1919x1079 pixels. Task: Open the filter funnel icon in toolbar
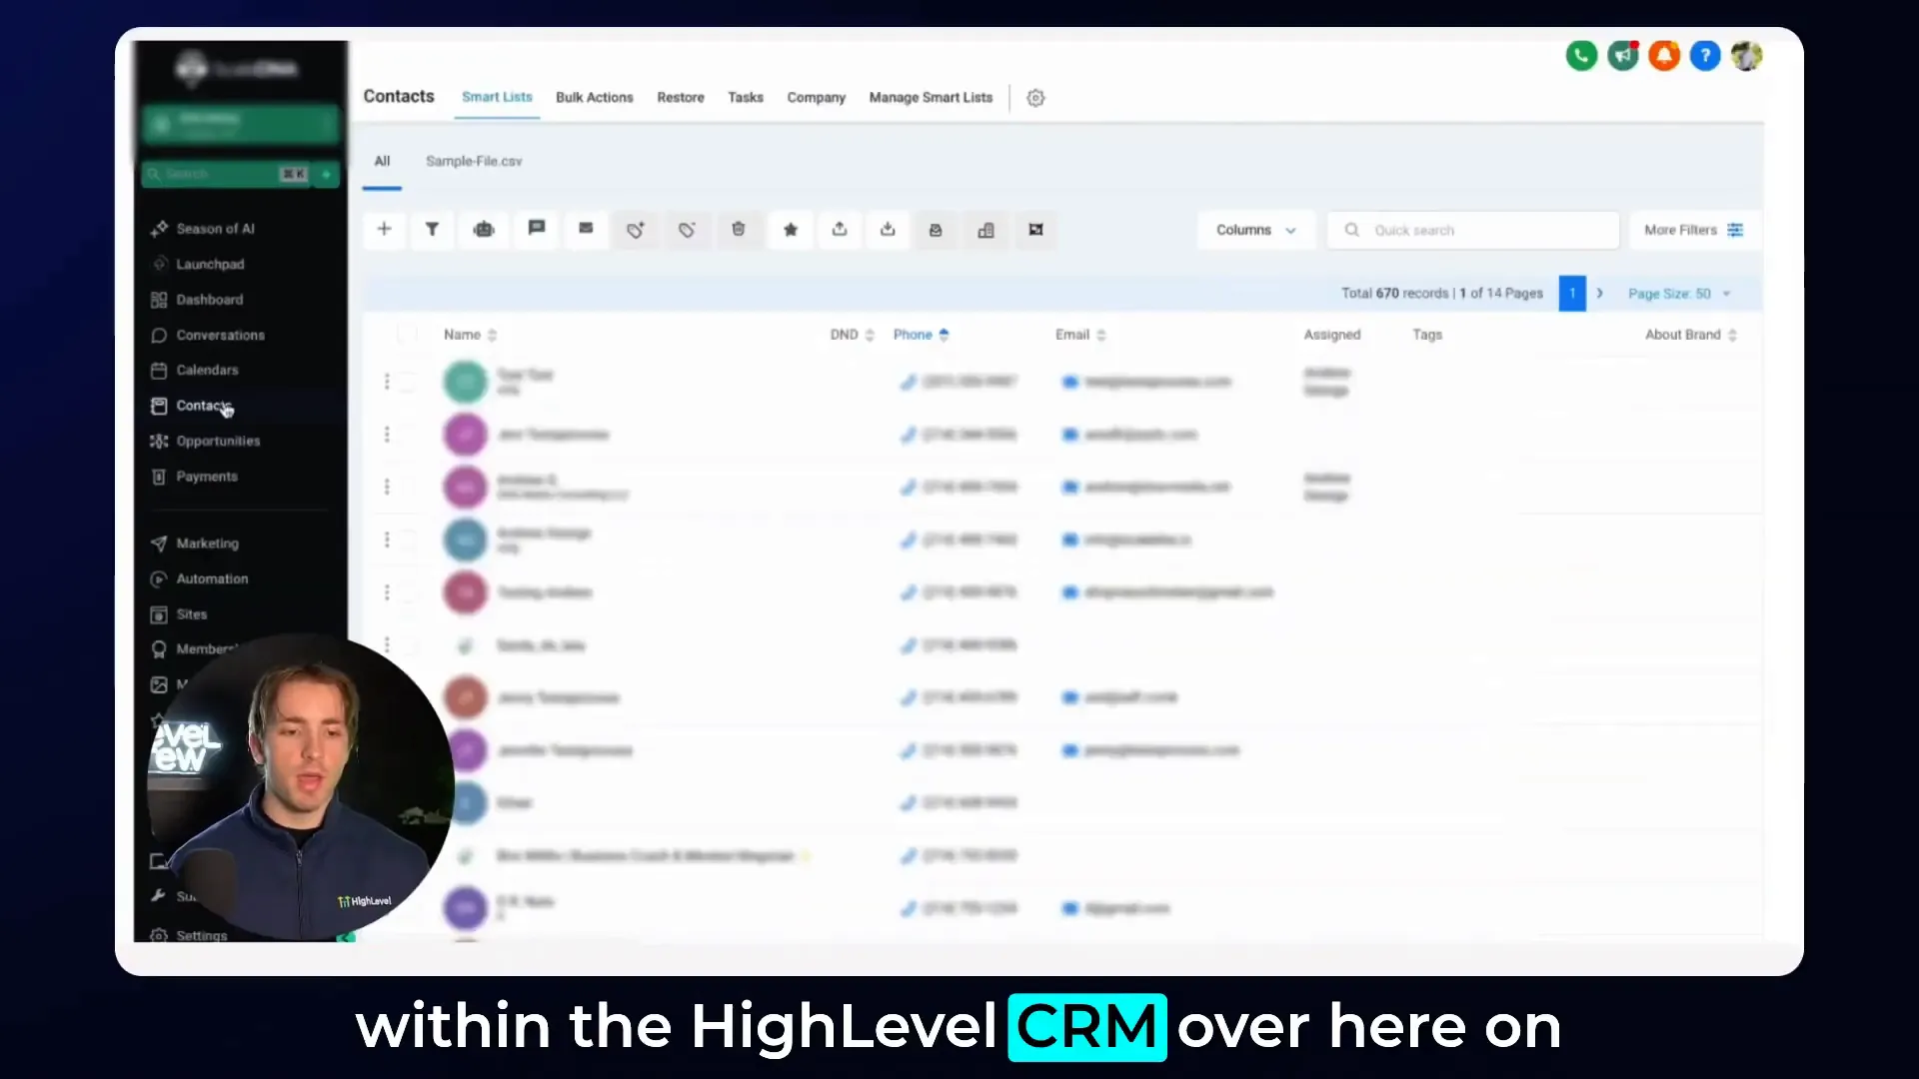432,230
